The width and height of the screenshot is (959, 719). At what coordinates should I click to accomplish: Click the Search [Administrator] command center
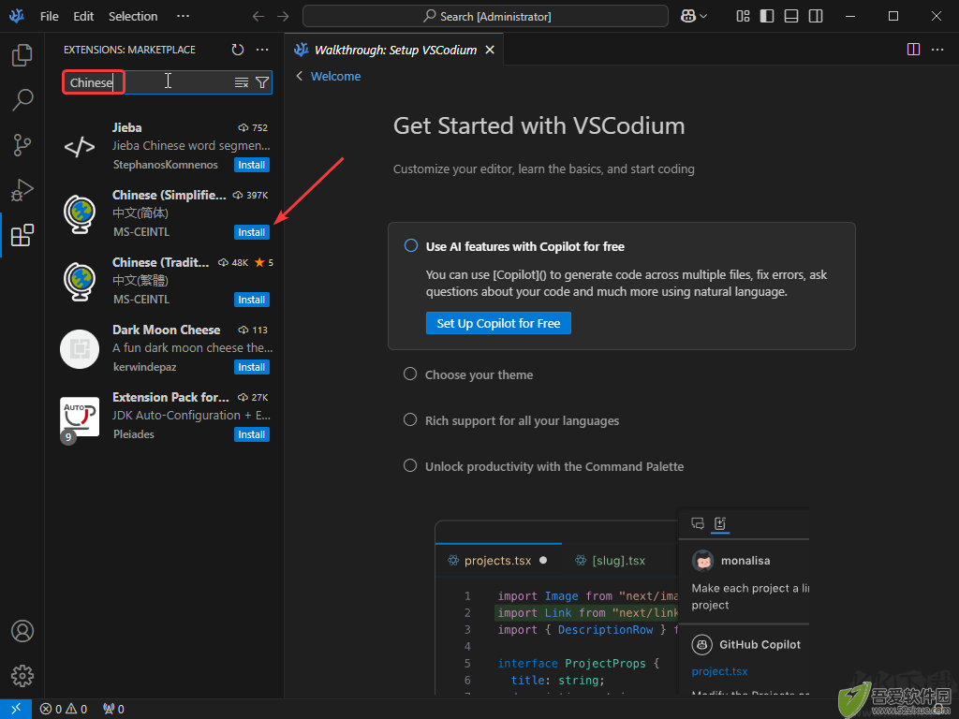[486, 17]
